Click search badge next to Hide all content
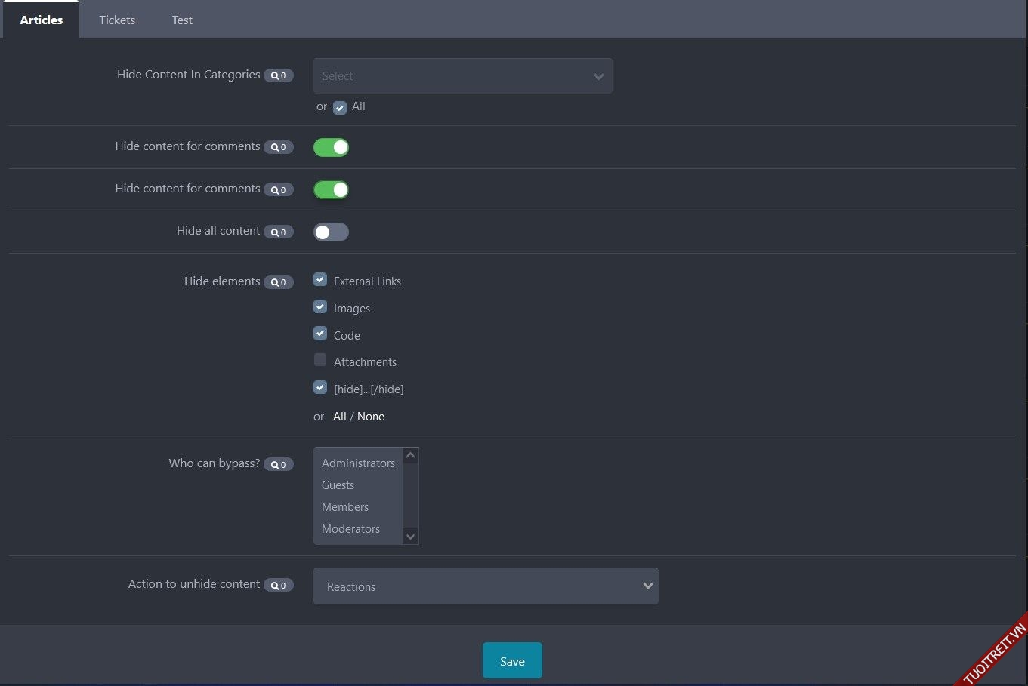This screenshot has width=1028, height=686. [x=278, y=232]
